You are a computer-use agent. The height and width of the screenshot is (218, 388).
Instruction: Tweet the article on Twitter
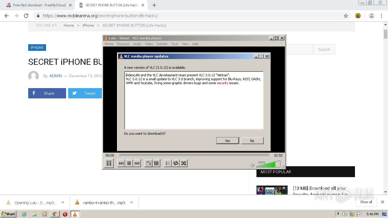pos(85,93)
